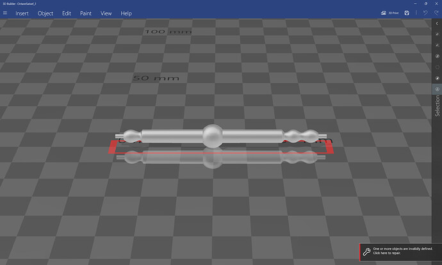Toggle the highlighted sidebar option above Selection
This screenshot has width=442, height=265.
(438, 89)
